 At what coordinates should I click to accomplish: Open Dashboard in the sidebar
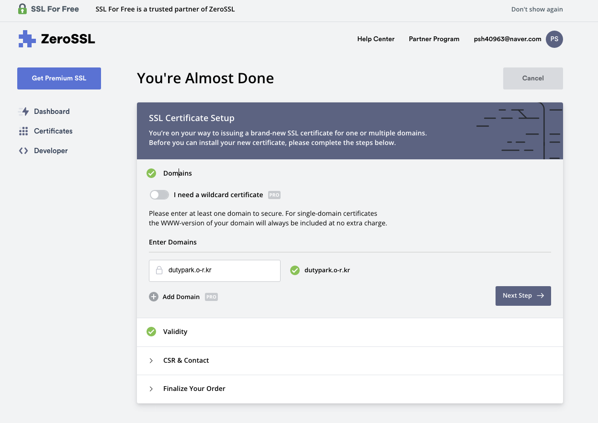(x=52, y=111)
